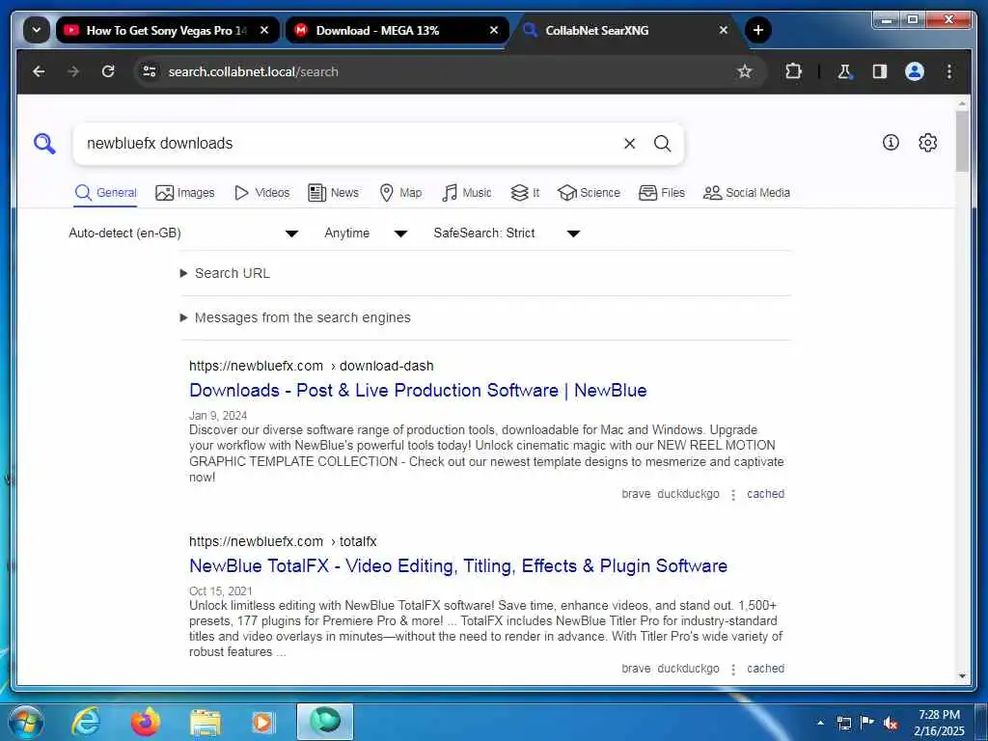The width and height of the screenshot is (988, 741).
Task: Open Downloads - Post & Live Production Software link
Action: 418,391
